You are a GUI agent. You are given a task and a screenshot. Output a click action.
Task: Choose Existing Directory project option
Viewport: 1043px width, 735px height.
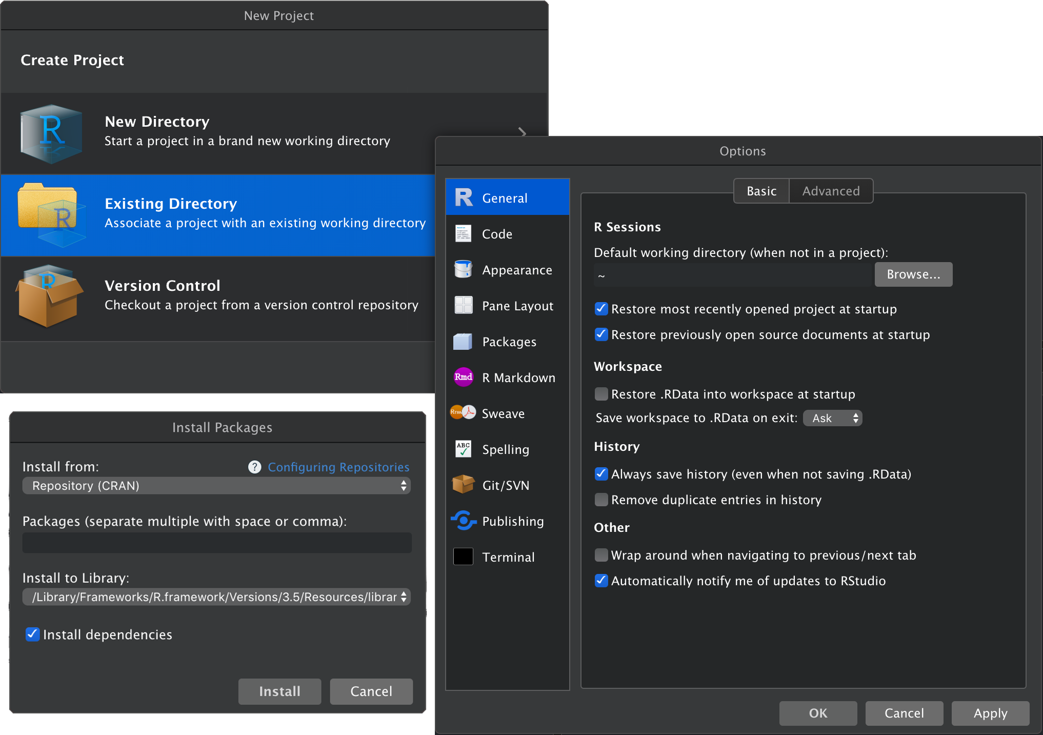[218, 215]
